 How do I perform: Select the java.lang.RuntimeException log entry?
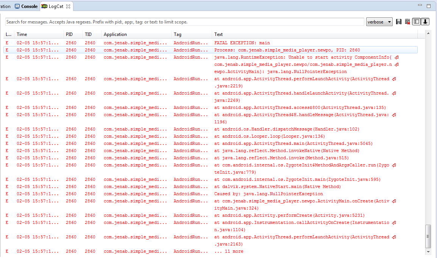(x=211, y=64)
